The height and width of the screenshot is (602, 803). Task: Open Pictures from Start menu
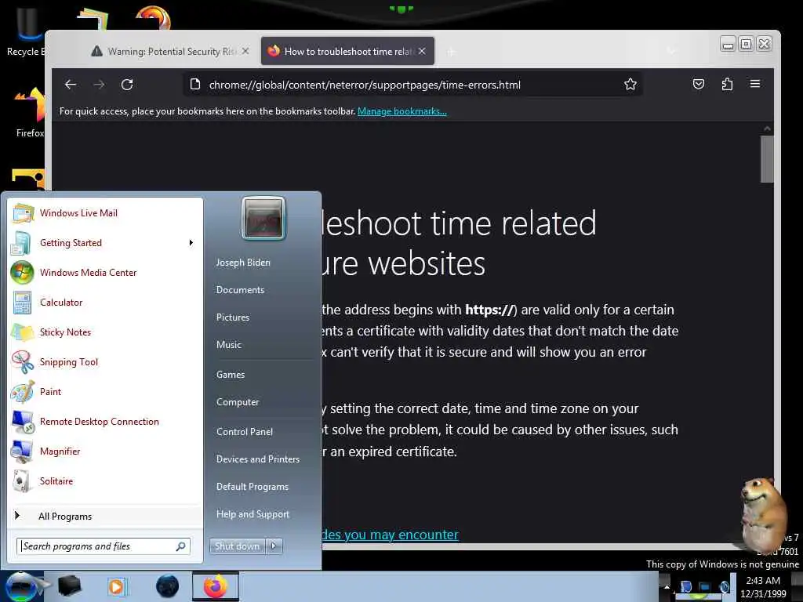click(232, 317)
